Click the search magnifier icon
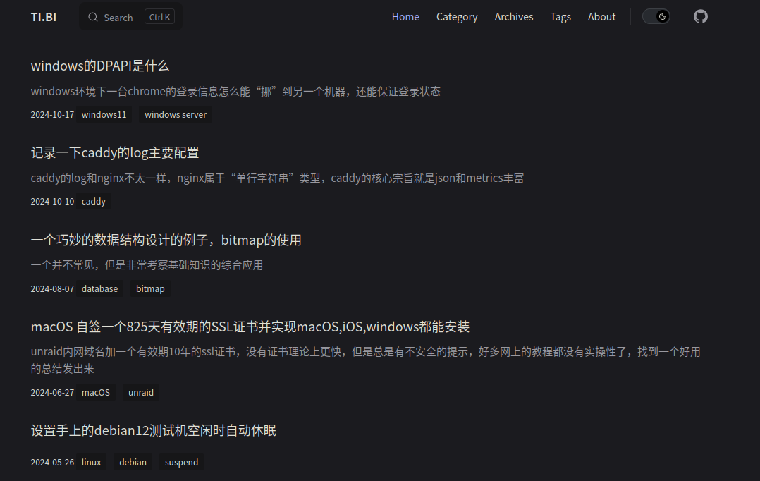 [93, 18]
